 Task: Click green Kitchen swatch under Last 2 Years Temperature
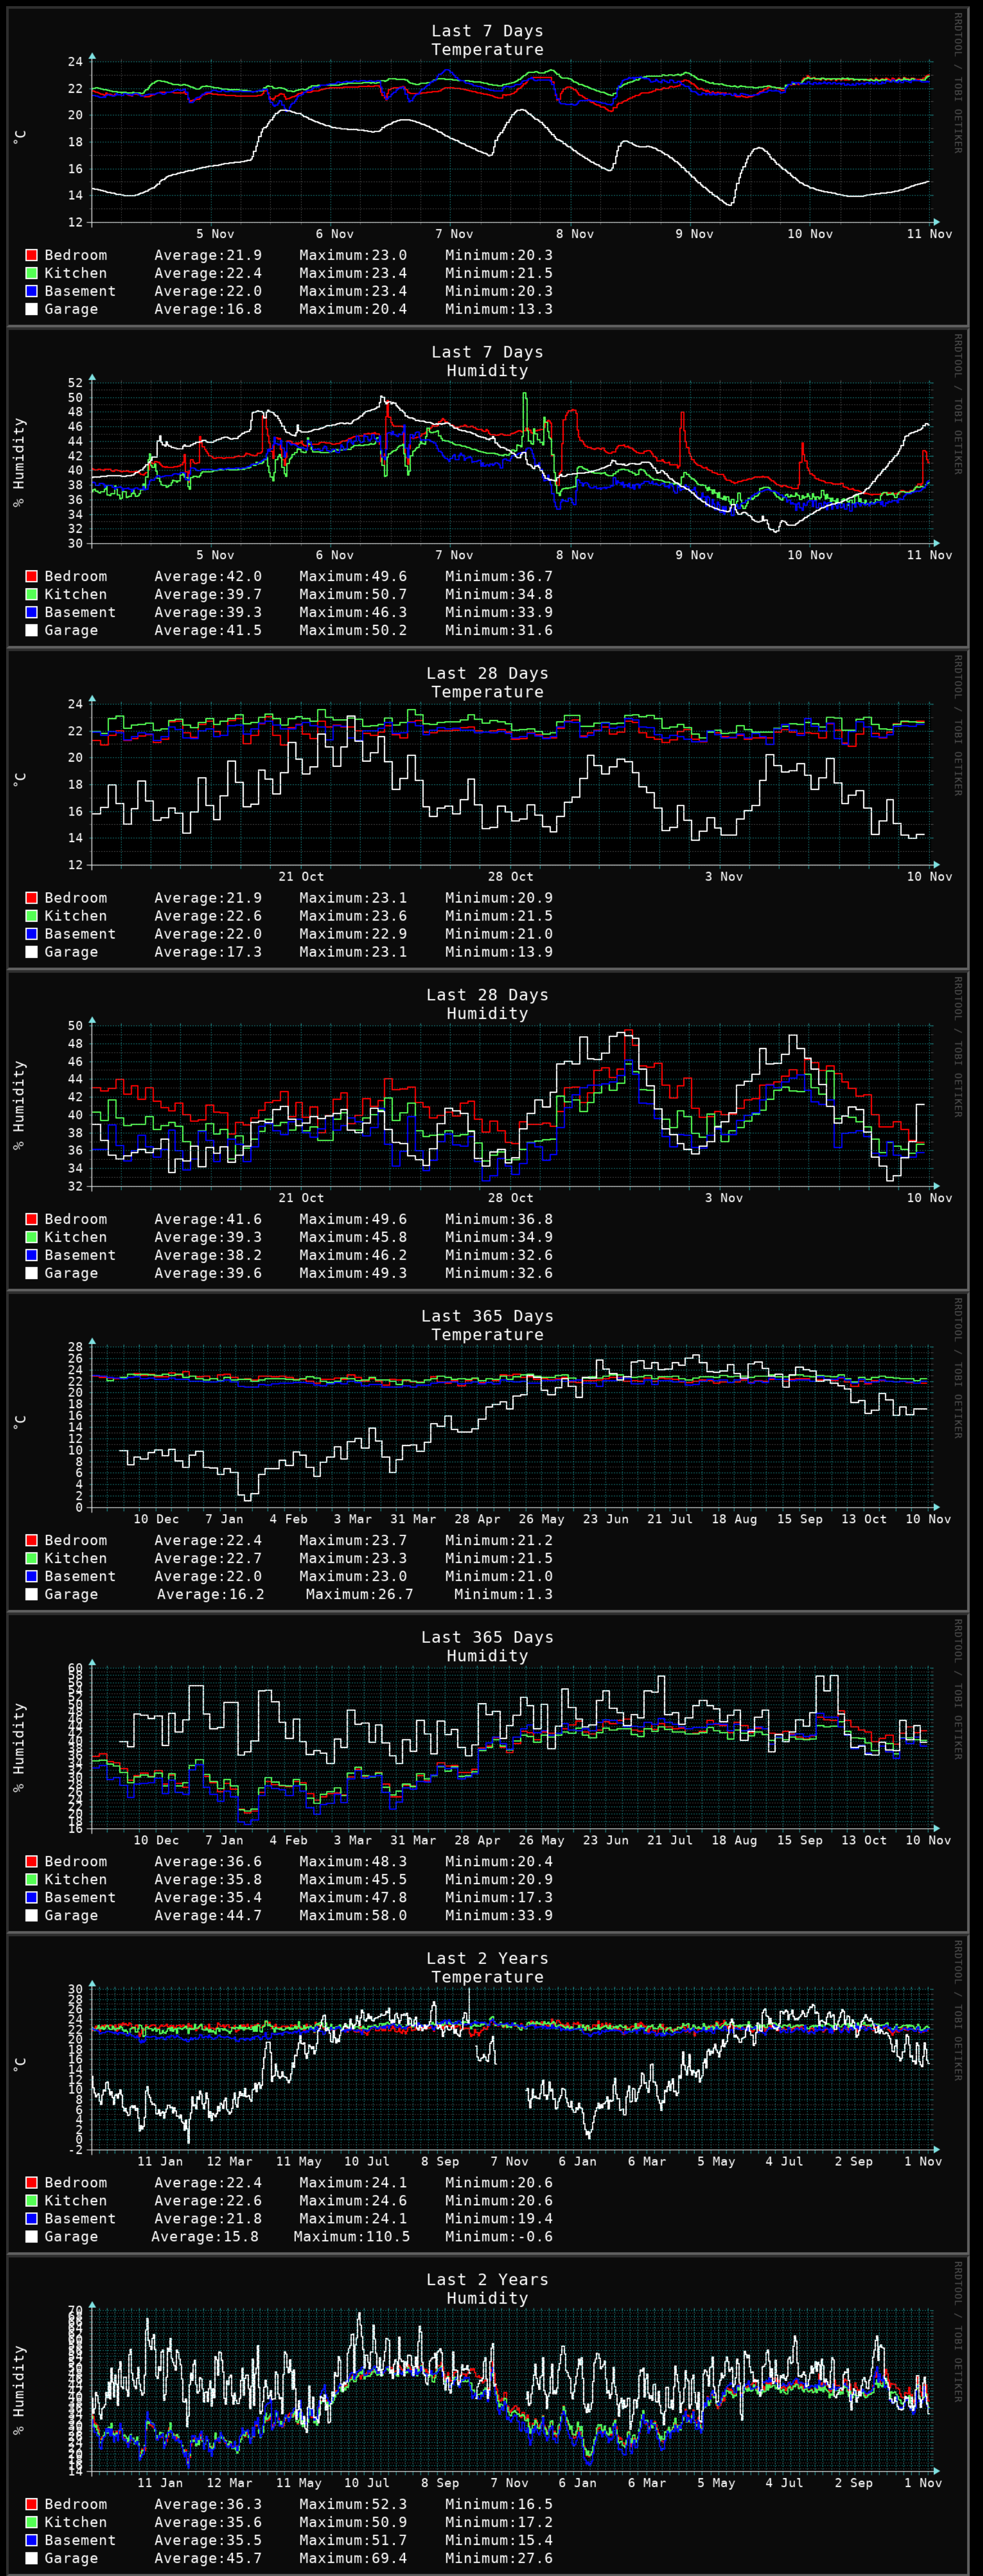coord(31,2200)
